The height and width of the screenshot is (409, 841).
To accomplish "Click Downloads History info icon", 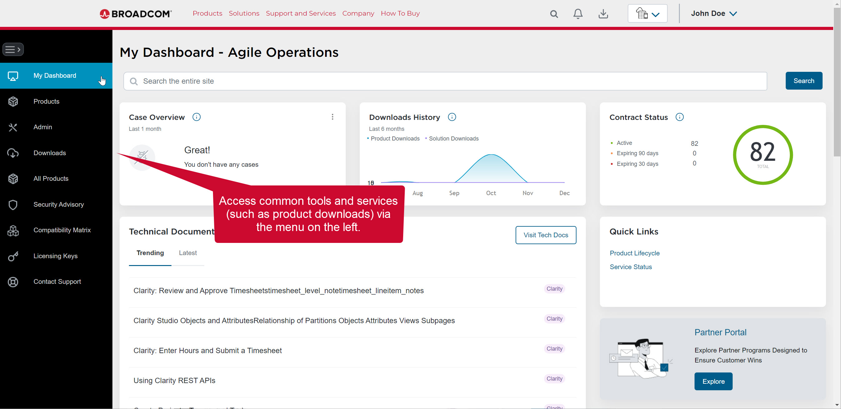I will pyautogui.click(x=452, y=117).
